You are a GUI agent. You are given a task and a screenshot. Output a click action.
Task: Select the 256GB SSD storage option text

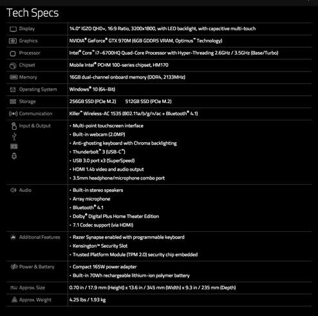[93, 102]
